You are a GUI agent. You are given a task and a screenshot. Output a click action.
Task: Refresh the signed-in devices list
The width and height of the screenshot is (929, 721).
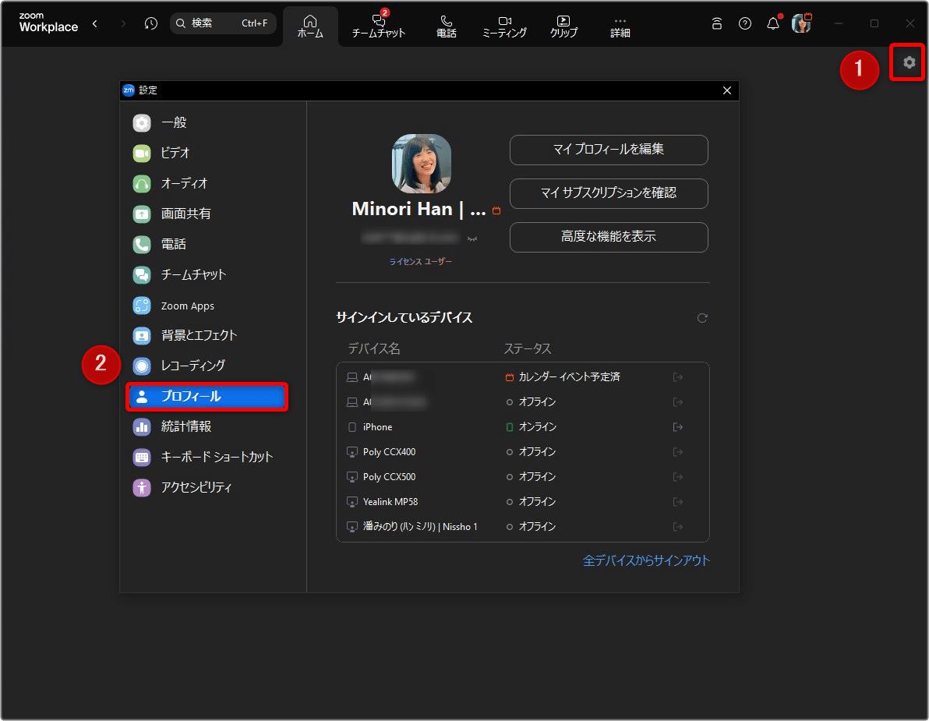point(702,318)
